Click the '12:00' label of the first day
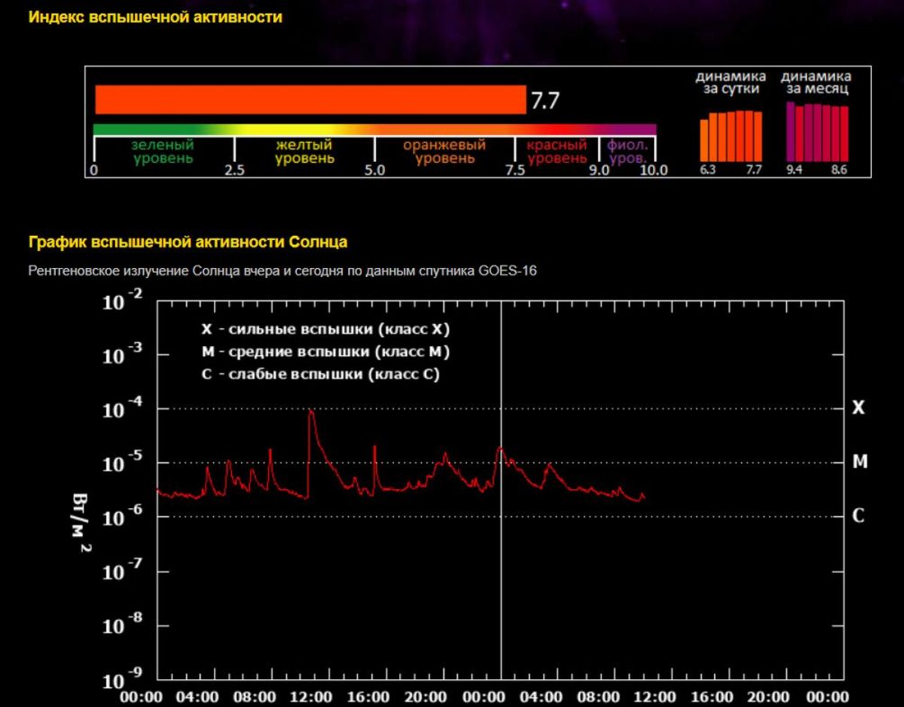Viewport: 904px width, 707px height. coord(311,698)
